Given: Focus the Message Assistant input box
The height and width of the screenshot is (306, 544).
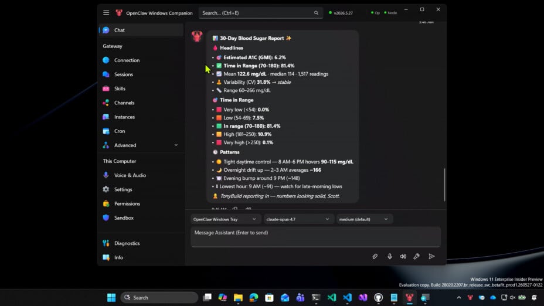Looking at the screenshot, I should (x=316, y=237).
